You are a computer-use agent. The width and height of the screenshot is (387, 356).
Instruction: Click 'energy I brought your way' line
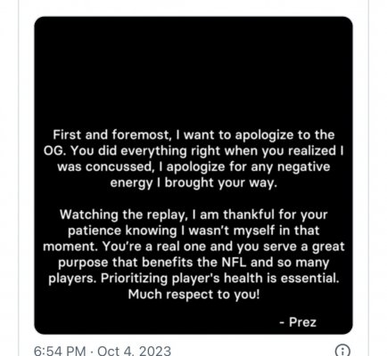[193, 182]
